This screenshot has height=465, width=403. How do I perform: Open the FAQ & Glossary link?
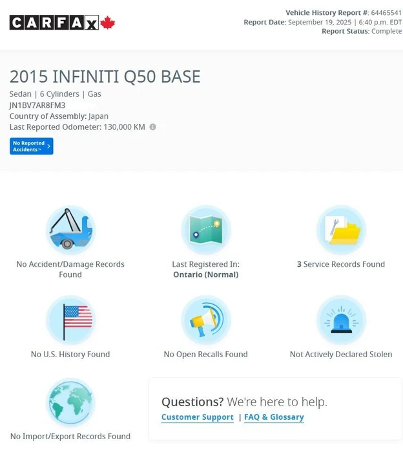point(274,417)
